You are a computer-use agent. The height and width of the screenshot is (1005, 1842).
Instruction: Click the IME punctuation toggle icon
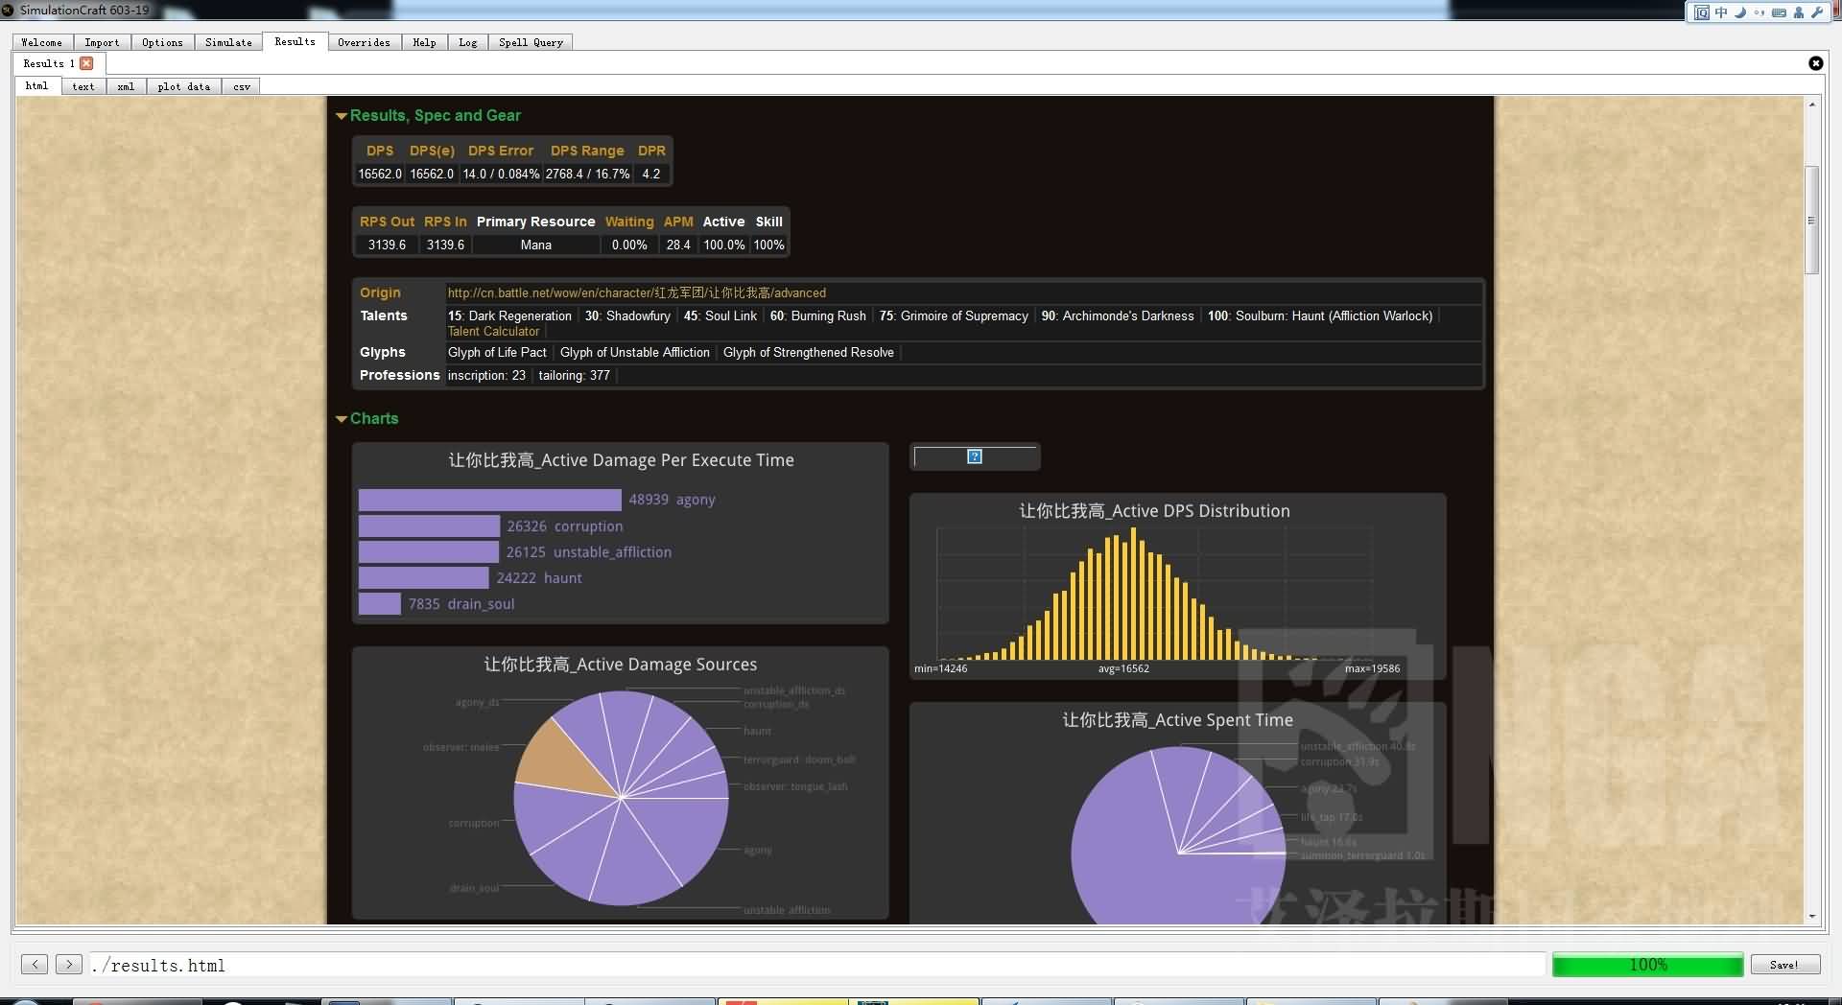pos(1759,12)
